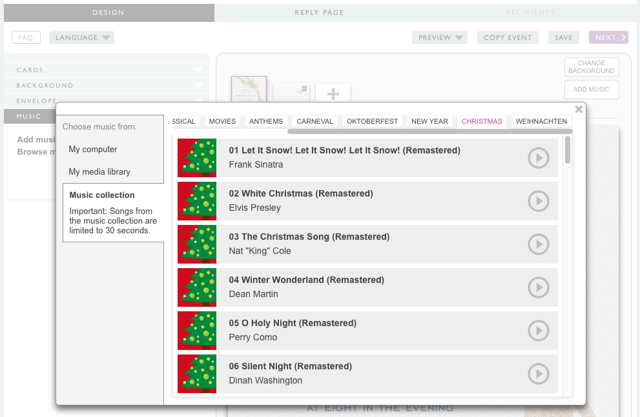This screenshot has width=640, height=417.
Task: Choose My computer as music source
Action: point(93,149)
